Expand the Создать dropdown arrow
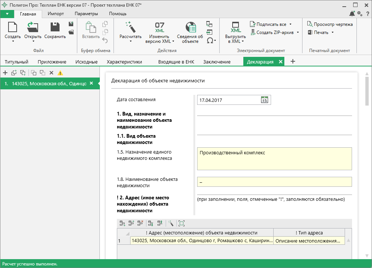This screenshot has height=268, width=372. point(13,41)
